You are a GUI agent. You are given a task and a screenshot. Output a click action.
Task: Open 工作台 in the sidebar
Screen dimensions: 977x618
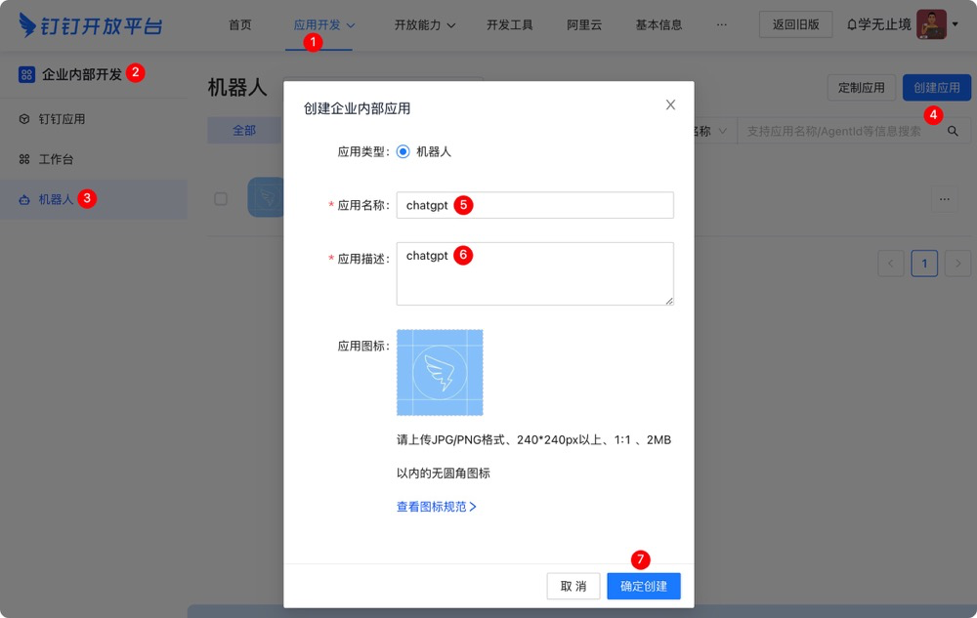(x=56, y=159)
